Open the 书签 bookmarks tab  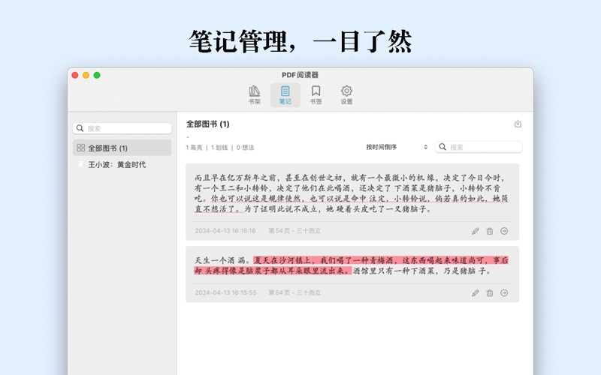click(x=316, y=94)
